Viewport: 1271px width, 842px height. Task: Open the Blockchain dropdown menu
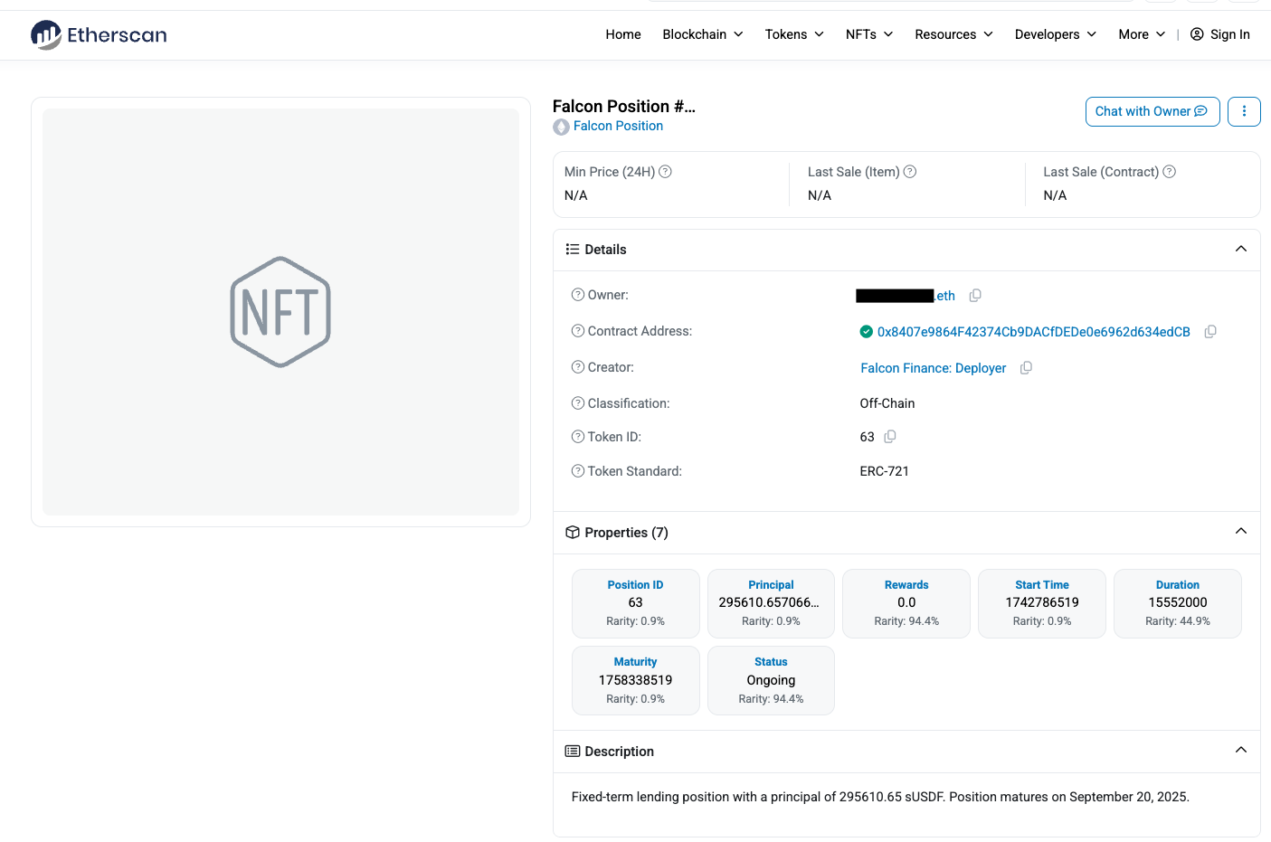(x=703, y=34)
